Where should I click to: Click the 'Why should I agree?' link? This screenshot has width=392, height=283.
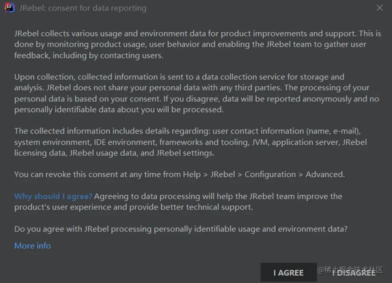53,196
